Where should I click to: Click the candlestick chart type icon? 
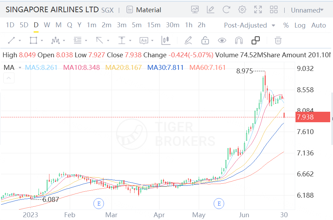tap(165, 41)
